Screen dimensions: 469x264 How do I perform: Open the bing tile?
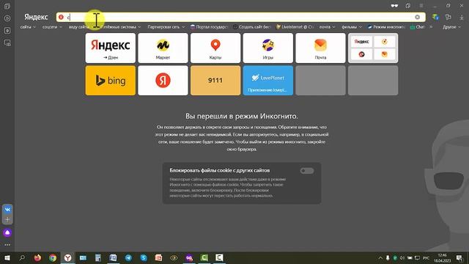[111, 81]
